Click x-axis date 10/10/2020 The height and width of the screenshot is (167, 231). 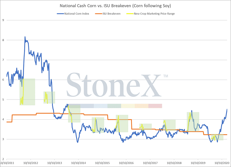click(222, 163)
